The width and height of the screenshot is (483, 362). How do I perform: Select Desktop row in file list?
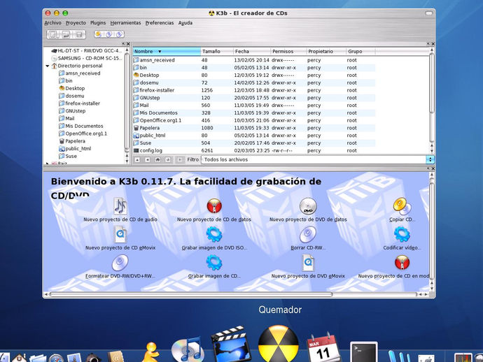254,75
